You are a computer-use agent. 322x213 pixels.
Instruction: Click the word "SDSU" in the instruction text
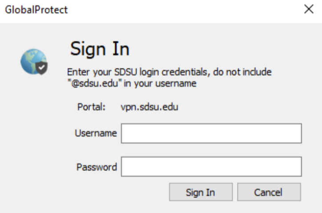coord(127,72)
